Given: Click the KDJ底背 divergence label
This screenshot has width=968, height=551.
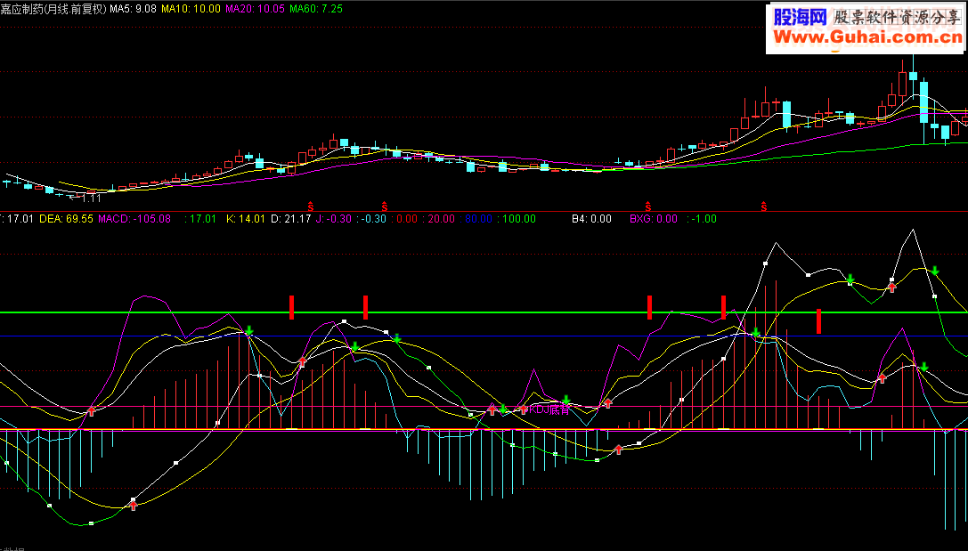Looking at the screenshot, I should (x=549, y=409).
